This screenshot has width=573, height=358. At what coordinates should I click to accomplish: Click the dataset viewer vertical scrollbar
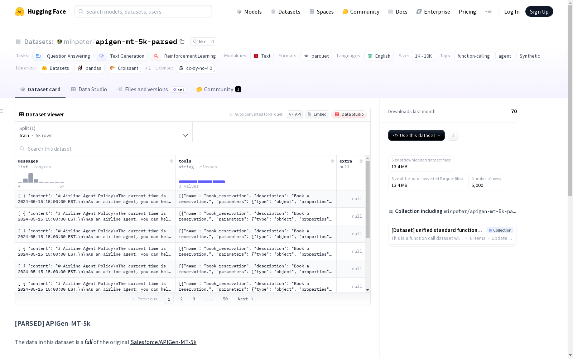click(x=367, y=199)
